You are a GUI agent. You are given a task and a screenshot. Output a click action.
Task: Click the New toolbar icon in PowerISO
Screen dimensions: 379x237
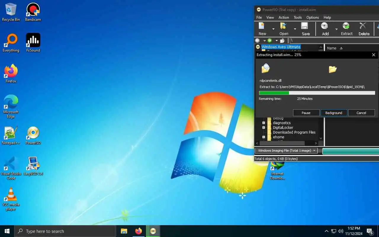point(262,29)
